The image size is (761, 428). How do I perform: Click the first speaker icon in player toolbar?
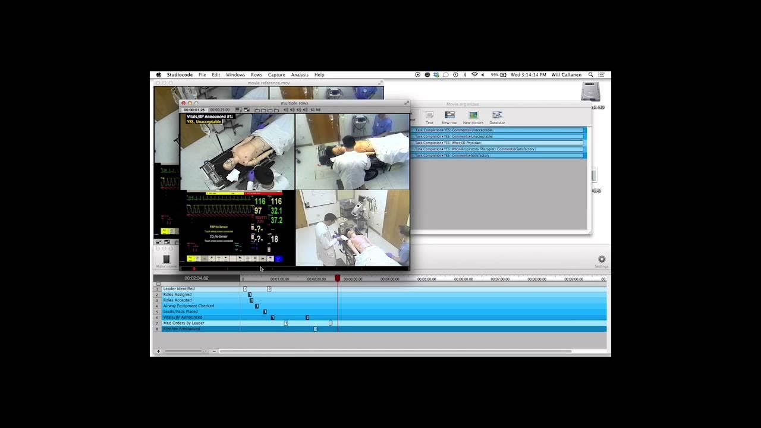pyautogui.click(x=285, y=109)
